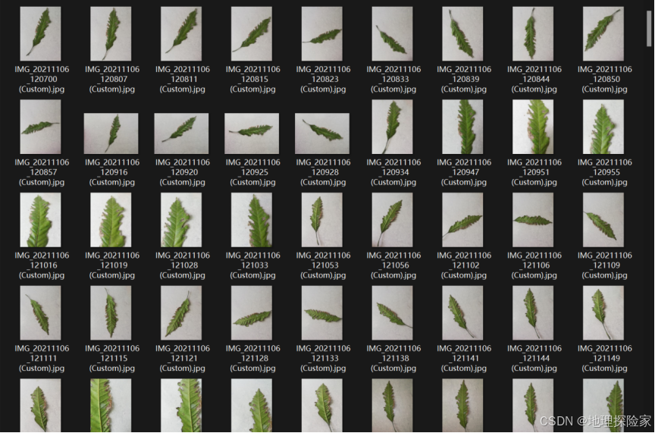Screen dimensions: 655x433
Task: Click file name text IMG_20211106_120823 (Custom).jpg
Action: click(323, 79)
